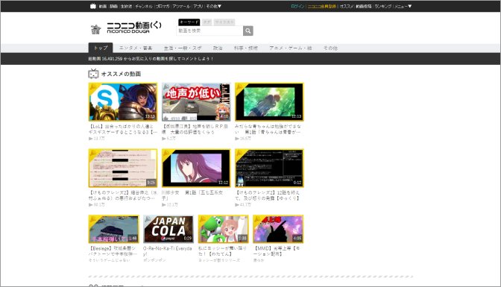Select the キーワード search mode
501x287 pixels.
coord(189,22)
